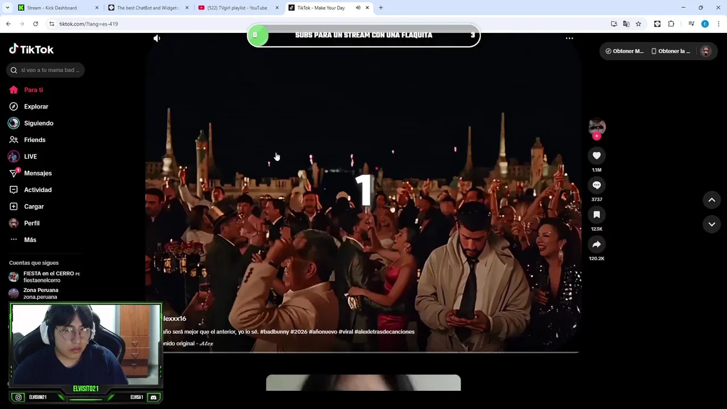Like the video with the heart icon

pos(596,156)
